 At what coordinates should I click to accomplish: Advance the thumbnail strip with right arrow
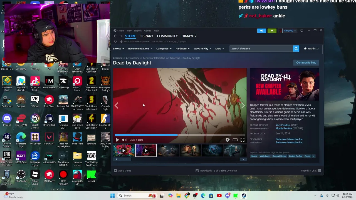[243, 159]
